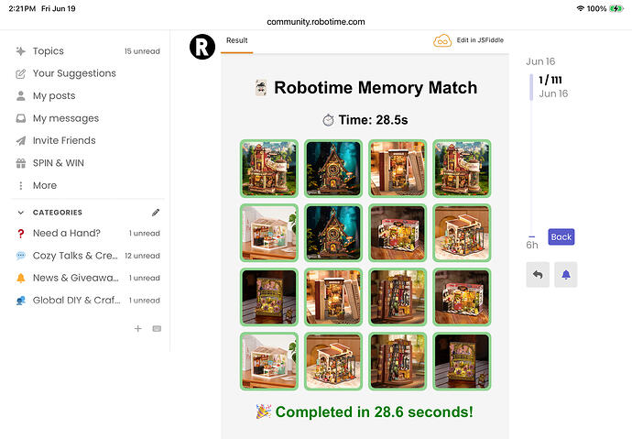
Task: Click the Invite Friends paper plane icon
Action: [20, 141]
